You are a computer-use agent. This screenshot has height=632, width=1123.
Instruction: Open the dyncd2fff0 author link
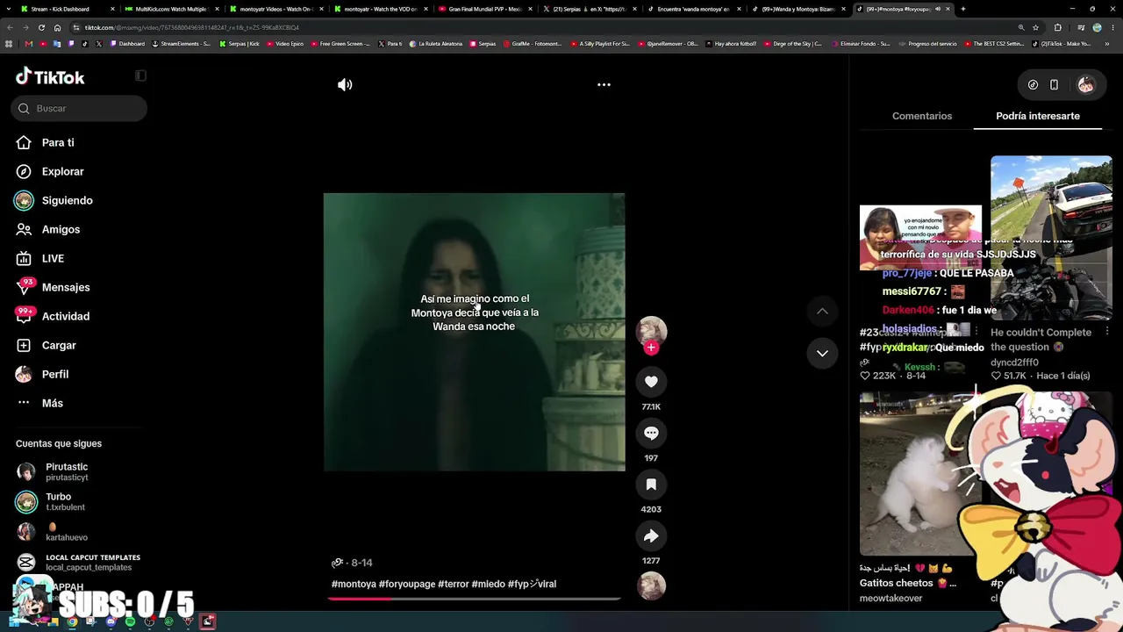point(1014,363)
